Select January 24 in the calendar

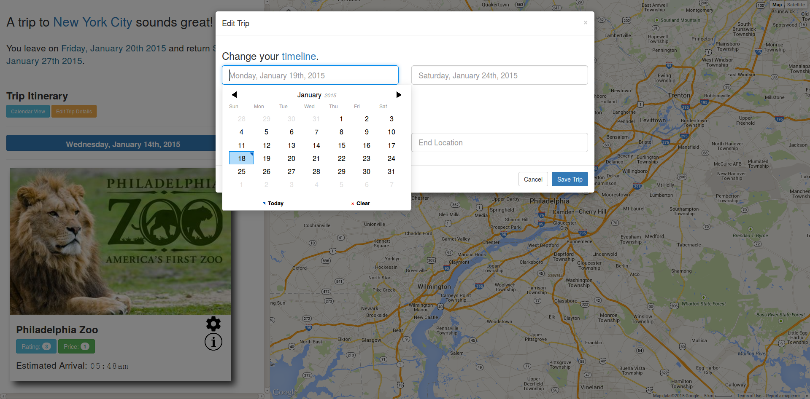click(x=391, y=158)
